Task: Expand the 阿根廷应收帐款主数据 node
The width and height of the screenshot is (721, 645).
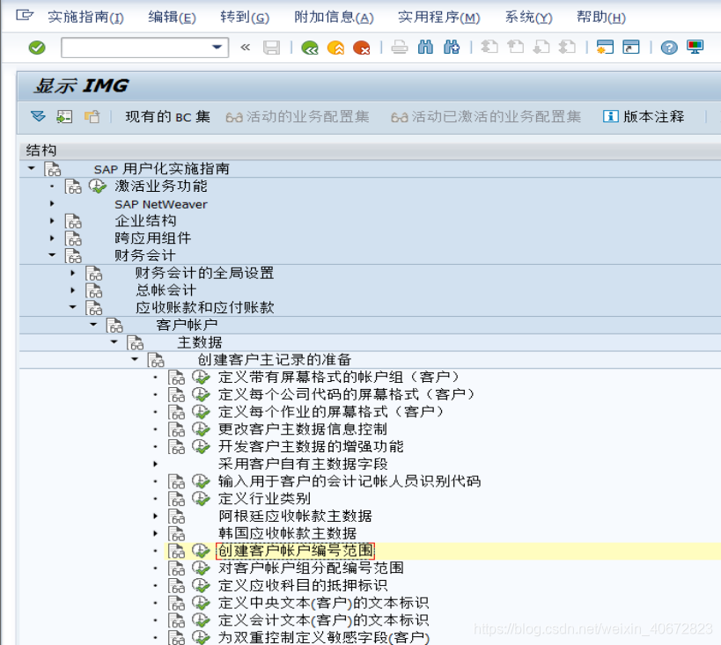Action: [x=156, y=516]
